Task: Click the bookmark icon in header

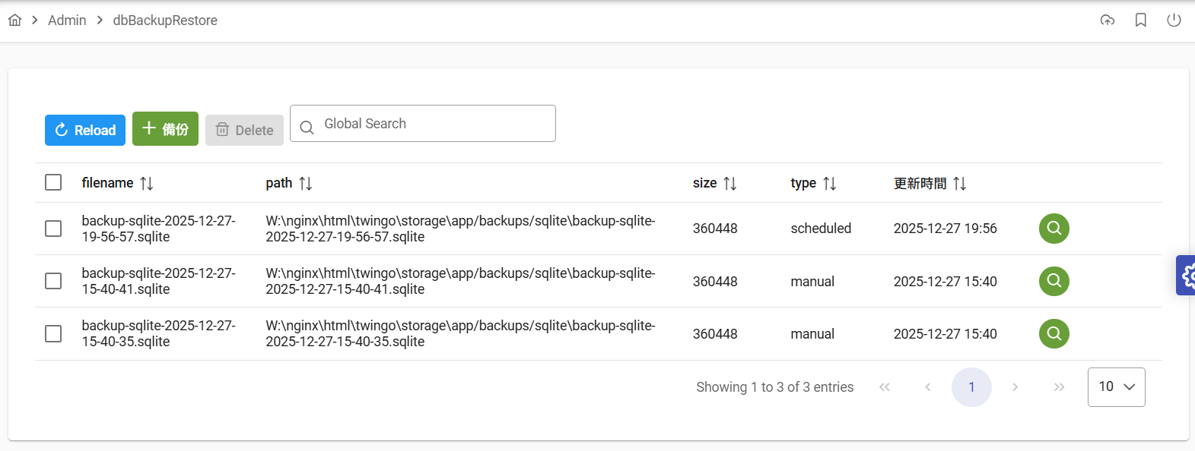Action: coord(1141,20)
